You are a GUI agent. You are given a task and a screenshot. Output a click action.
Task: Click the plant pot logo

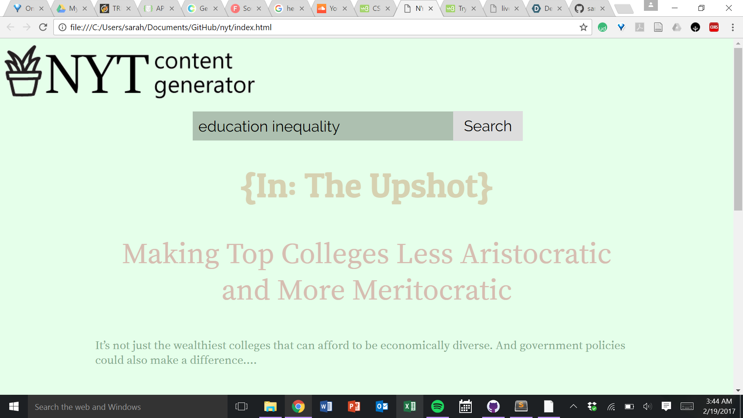pyautogui.click(x=23, y=72)
